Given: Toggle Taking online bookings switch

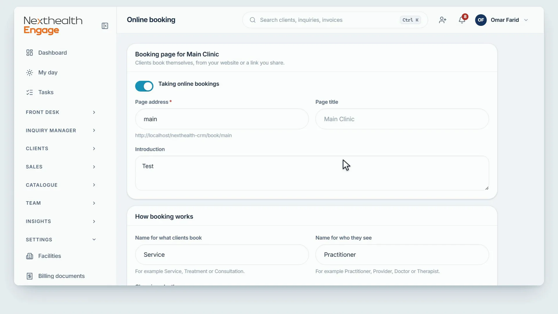Looking at the screenshot, I should 144,86.
